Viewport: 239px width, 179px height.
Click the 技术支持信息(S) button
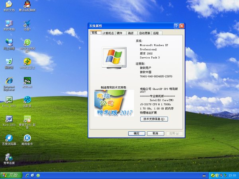(154, 119)
